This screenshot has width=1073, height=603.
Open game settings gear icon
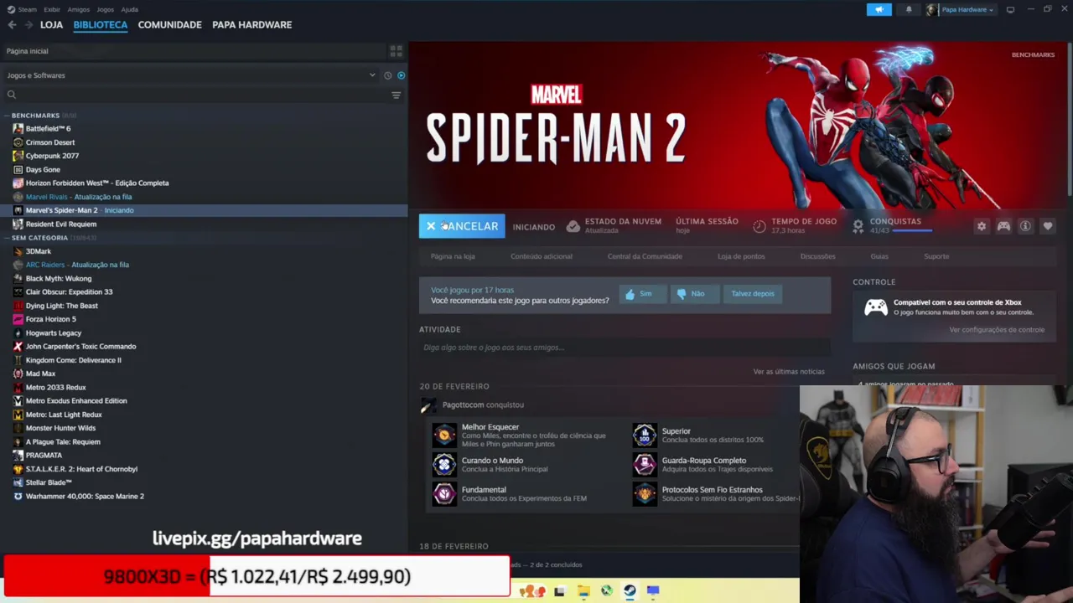982,226
